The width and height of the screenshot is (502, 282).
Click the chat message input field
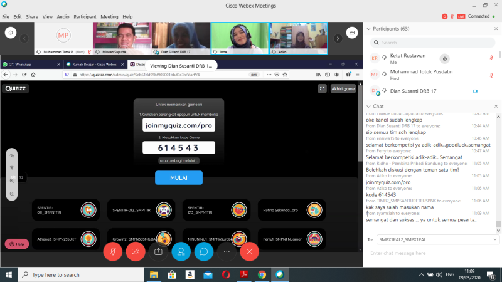click(432, 253)
